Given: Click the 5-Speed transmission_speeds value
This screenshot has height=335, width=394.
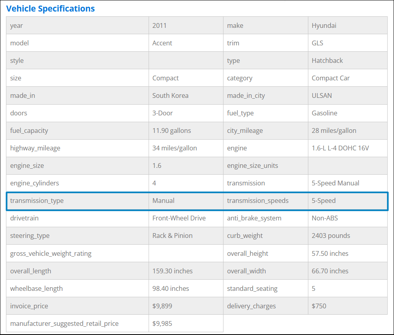Looking at the screenshot, I should 323,201.
